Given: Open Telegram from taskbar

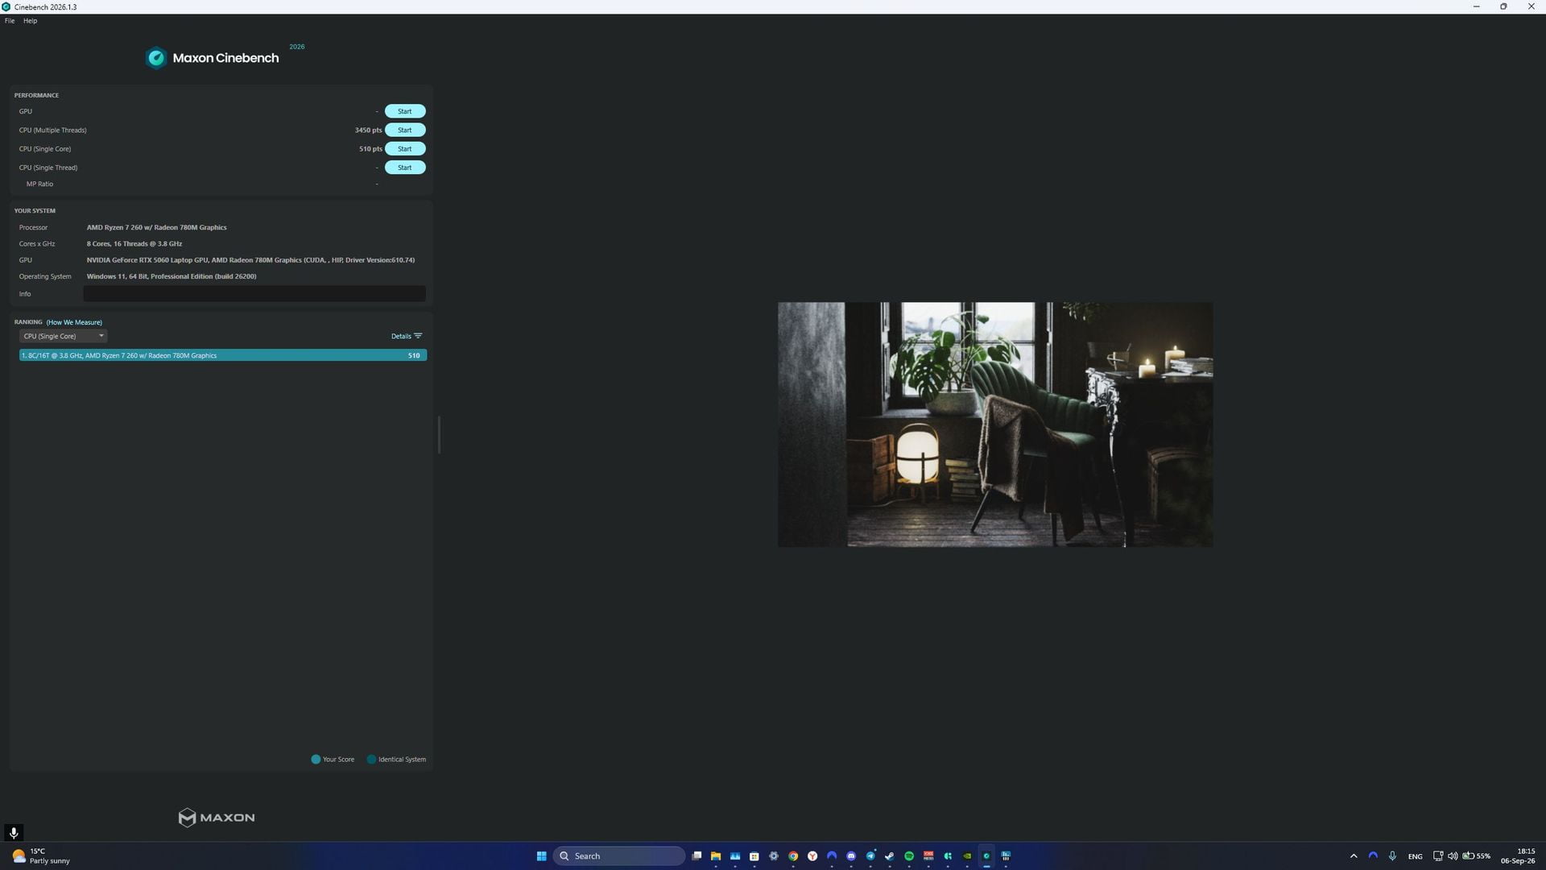Looking at the screenshot, I should [870, 856].
